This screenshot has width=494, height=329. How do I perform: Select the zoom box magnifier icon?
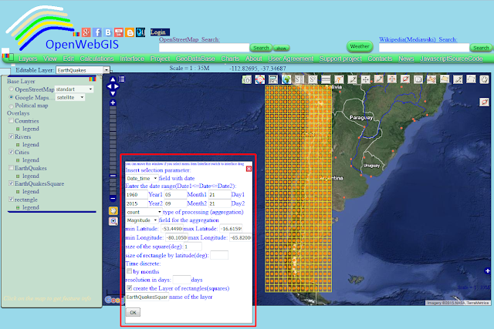(113, 221)
